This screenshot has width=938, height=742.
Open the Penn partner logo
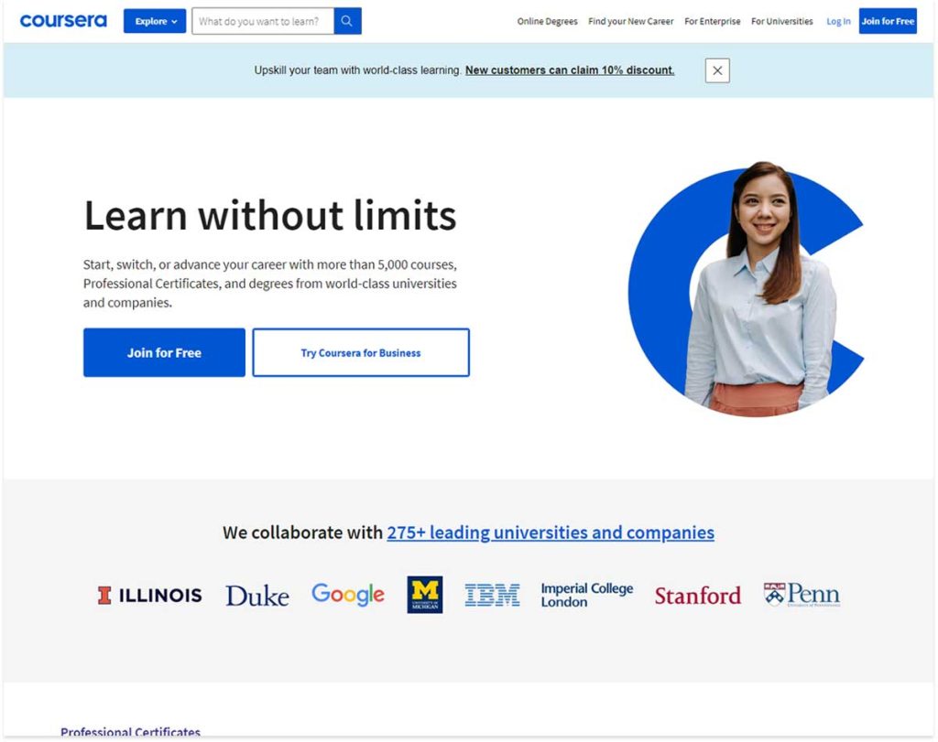802,595
